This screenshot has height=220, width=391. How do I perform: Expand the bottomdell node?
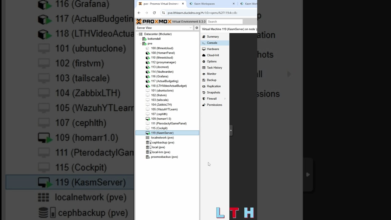point(141,39)
